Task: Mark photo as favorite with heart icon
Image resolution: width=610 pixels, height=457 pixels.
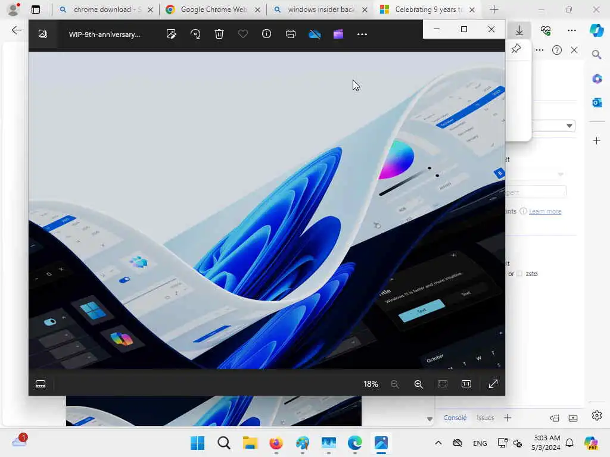Action: point(243,34)
